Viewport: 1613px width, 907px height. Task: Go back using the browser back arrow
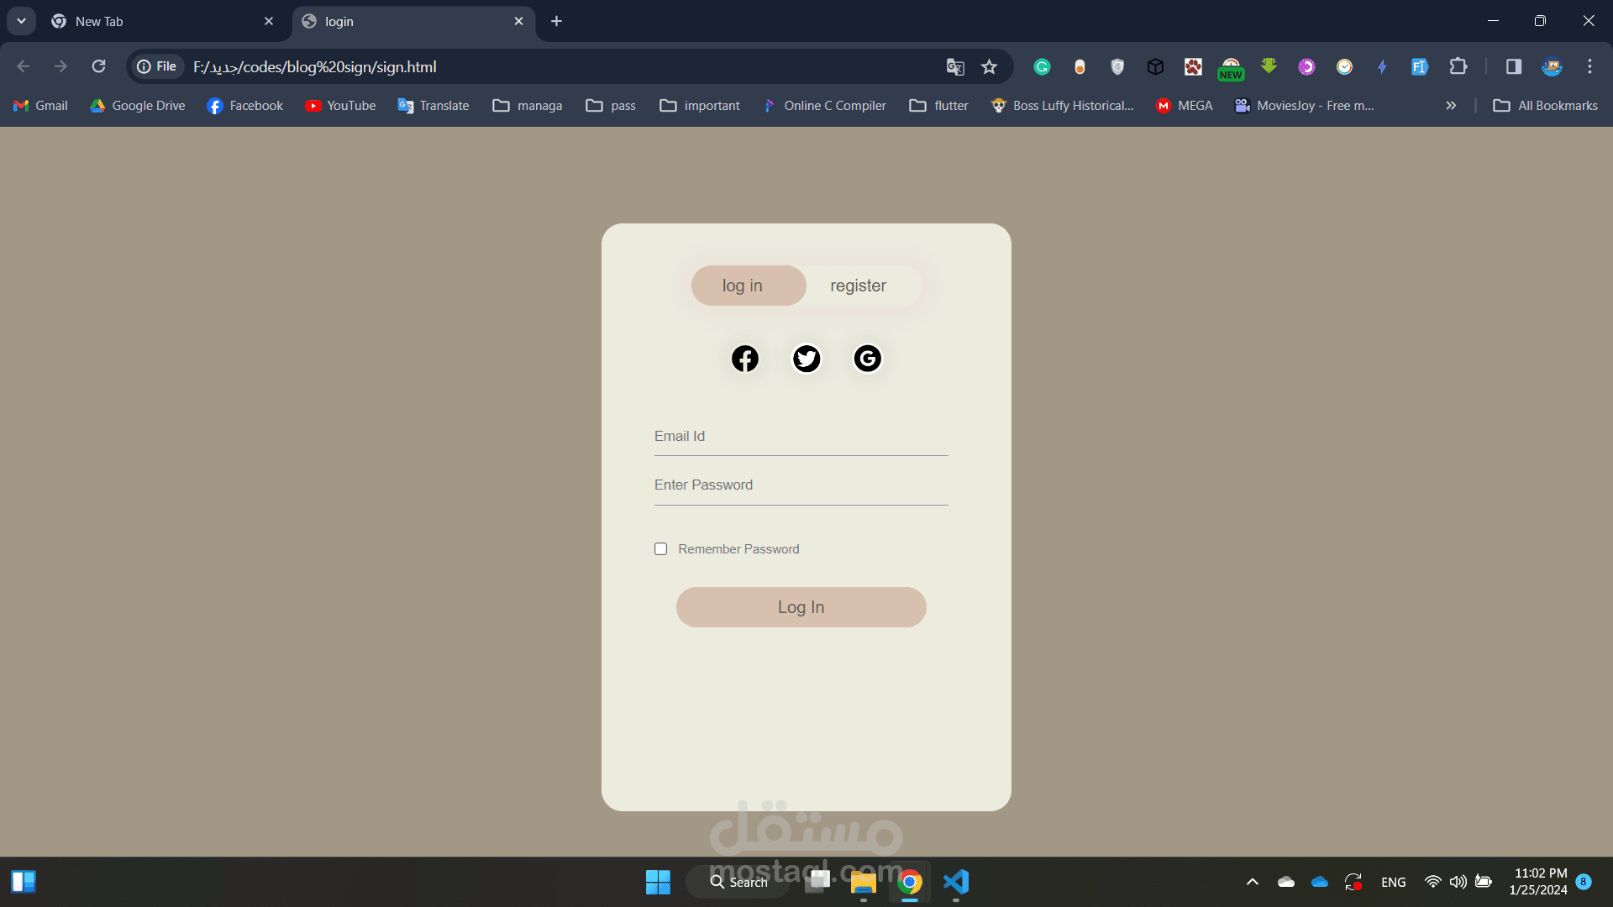point(24,66)
